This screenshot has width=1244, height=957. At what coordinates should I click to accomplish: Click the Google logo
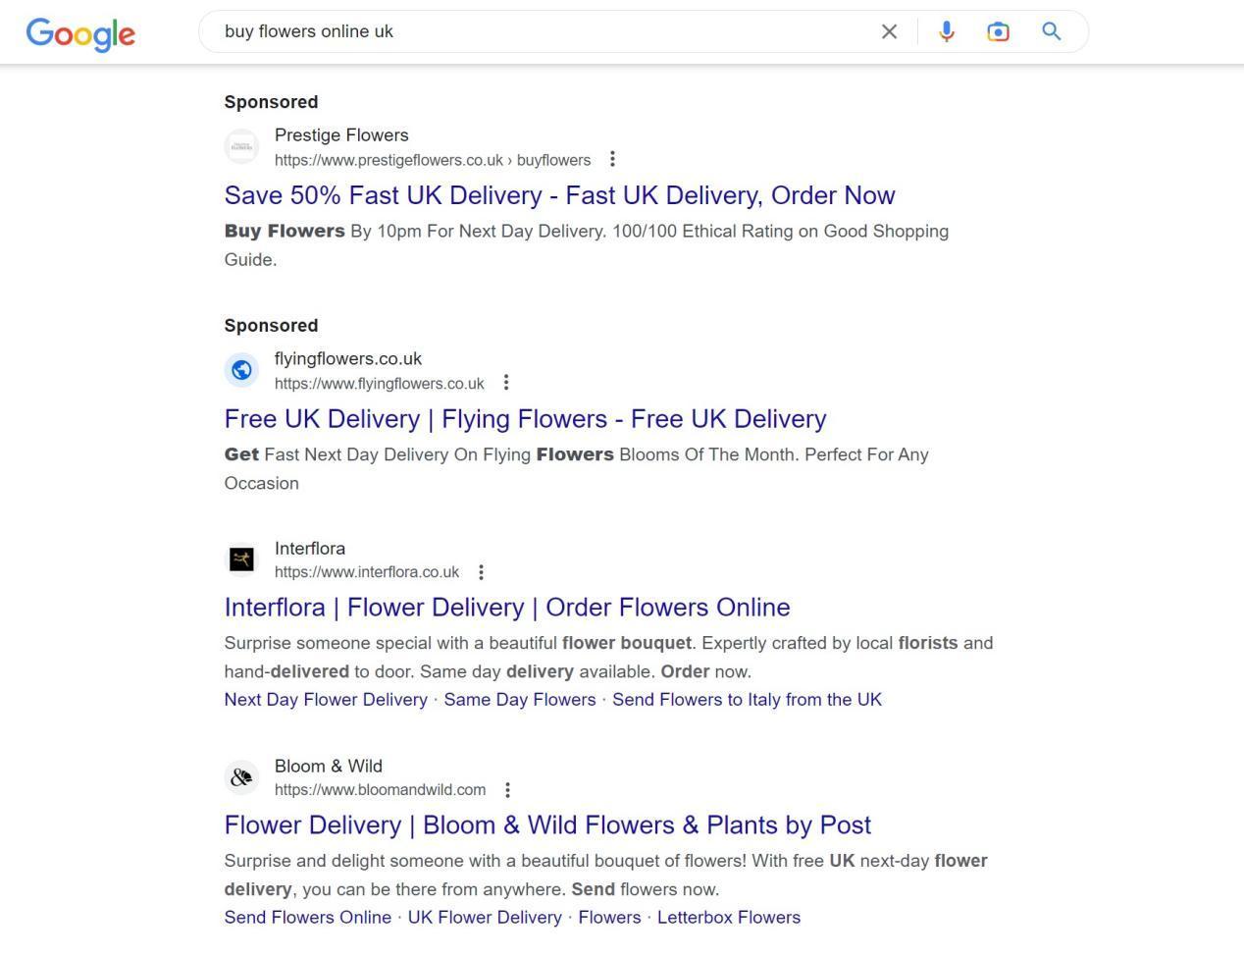click(x=80, y=33)
